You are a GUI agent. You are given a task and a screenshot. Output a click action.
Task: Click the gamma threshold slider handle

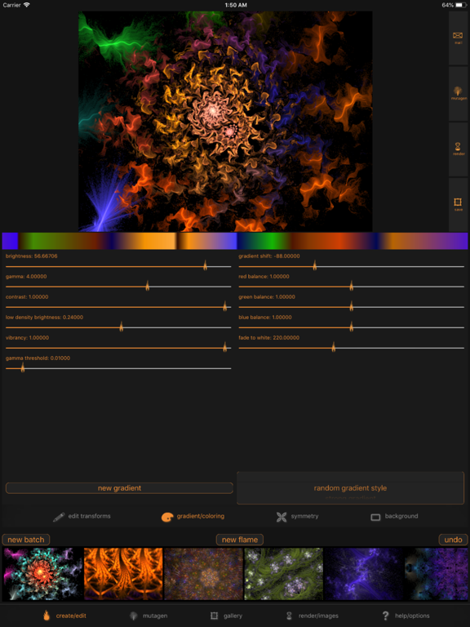pos(22,367)
